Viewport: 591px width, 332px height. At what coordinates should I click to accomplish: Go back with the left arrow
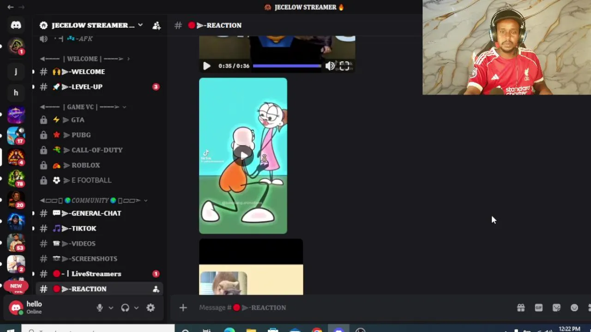click(10, 7)
